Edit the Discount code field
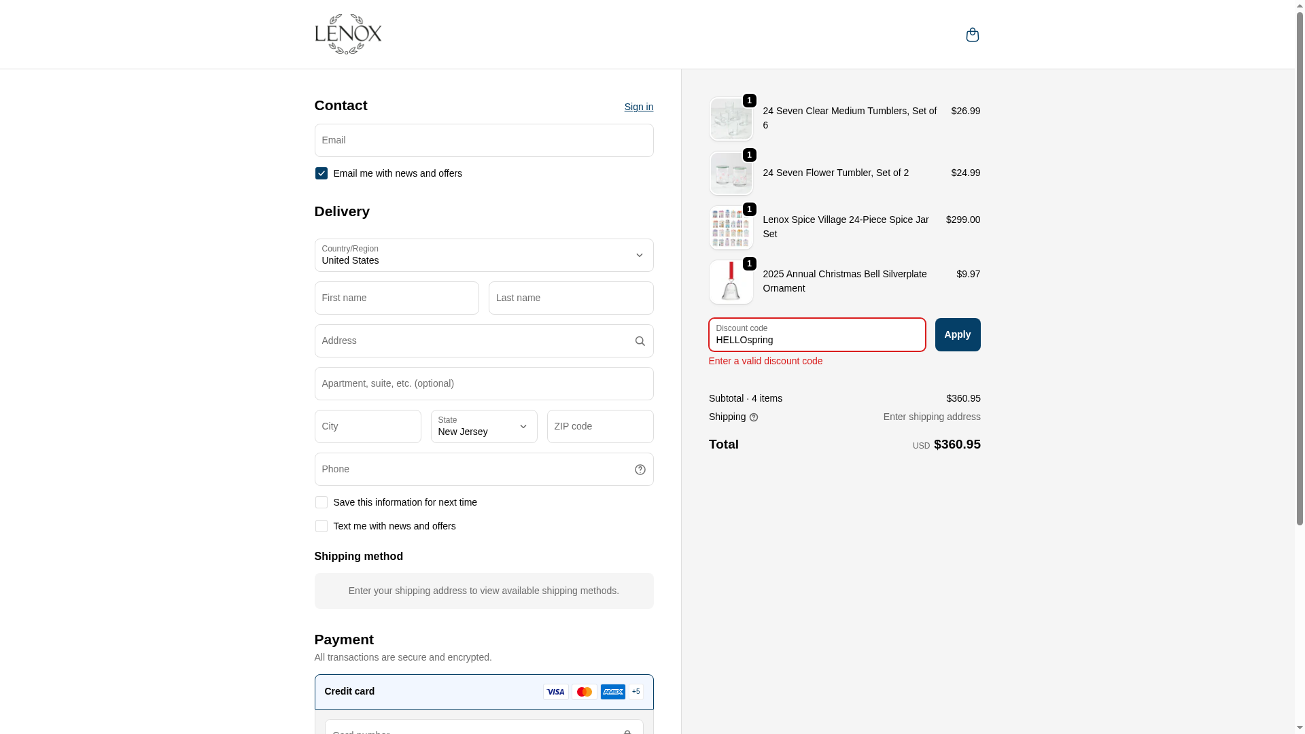The image size is (1305, 734). [x=817, y=335]
